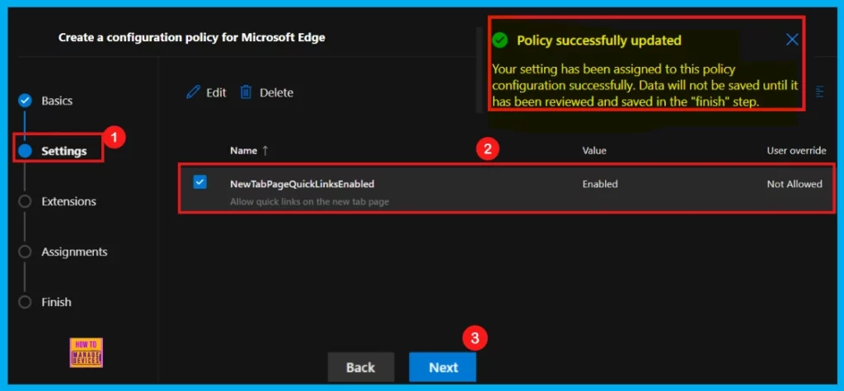This screenshot has height=391, width=844.
Task: Click the Next button
Action: point(443,367)
